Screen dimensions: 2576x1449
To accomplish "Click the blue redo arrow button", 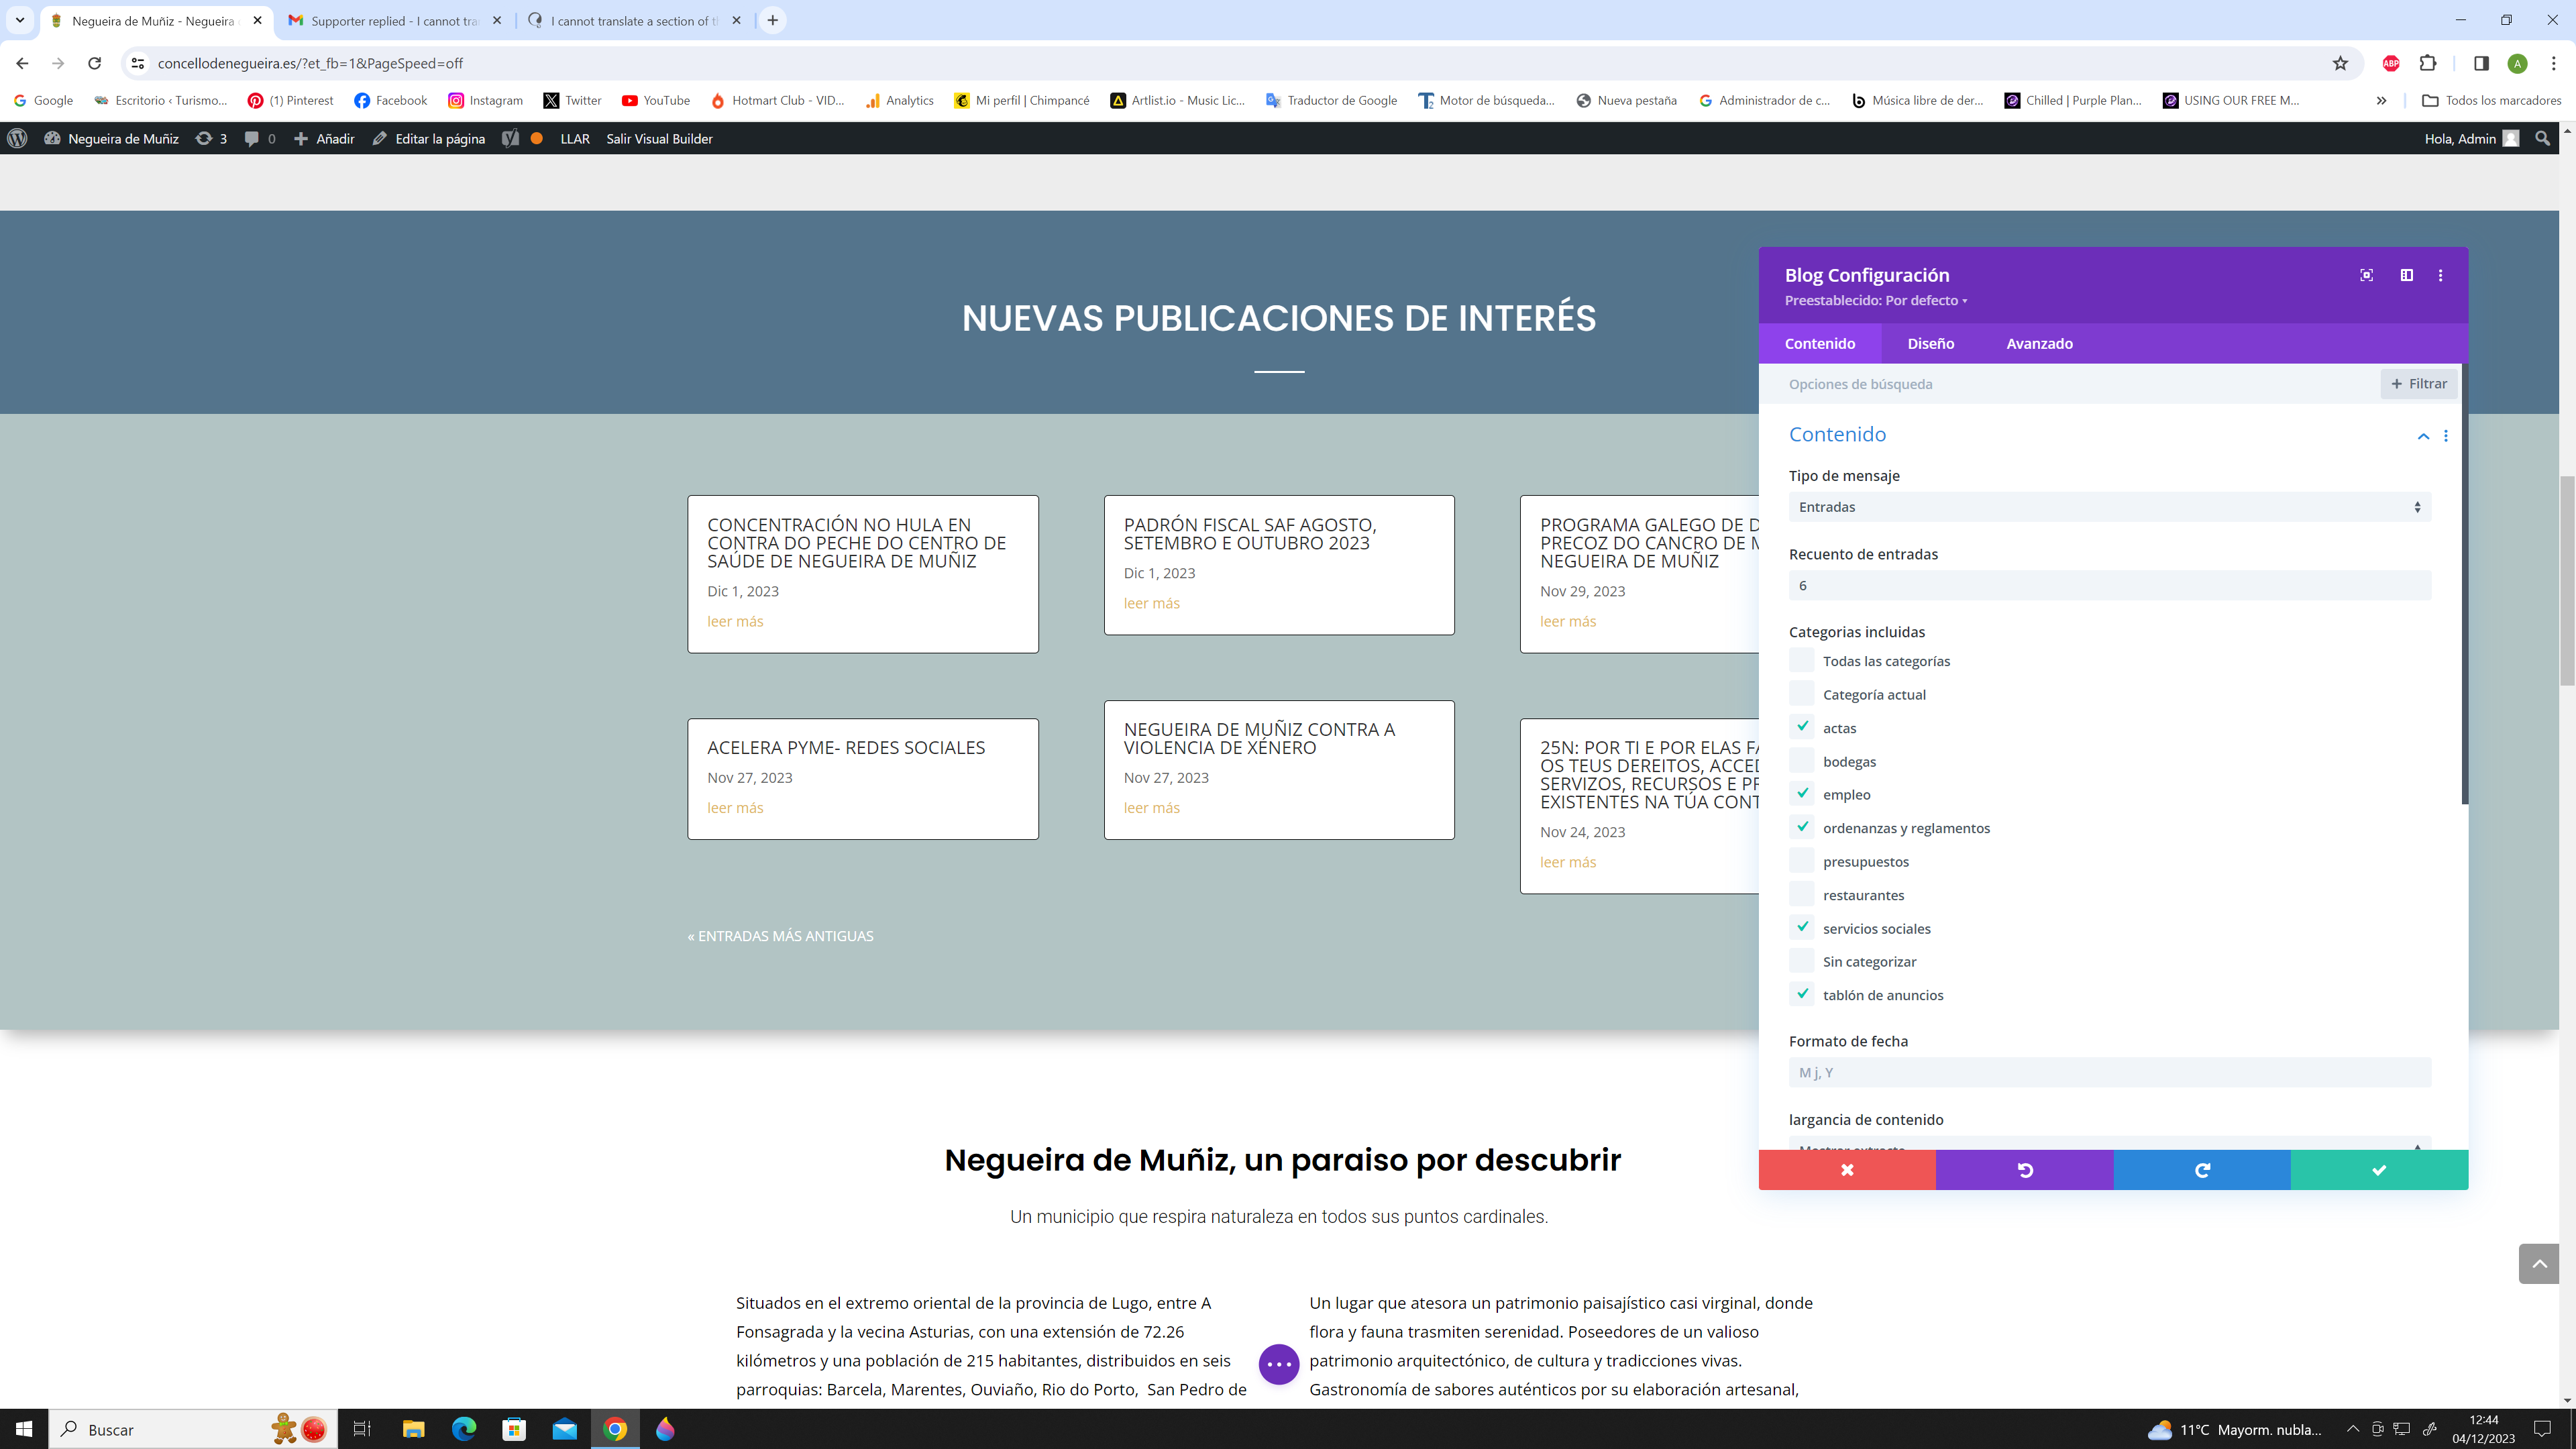I will point(2201,1170).
